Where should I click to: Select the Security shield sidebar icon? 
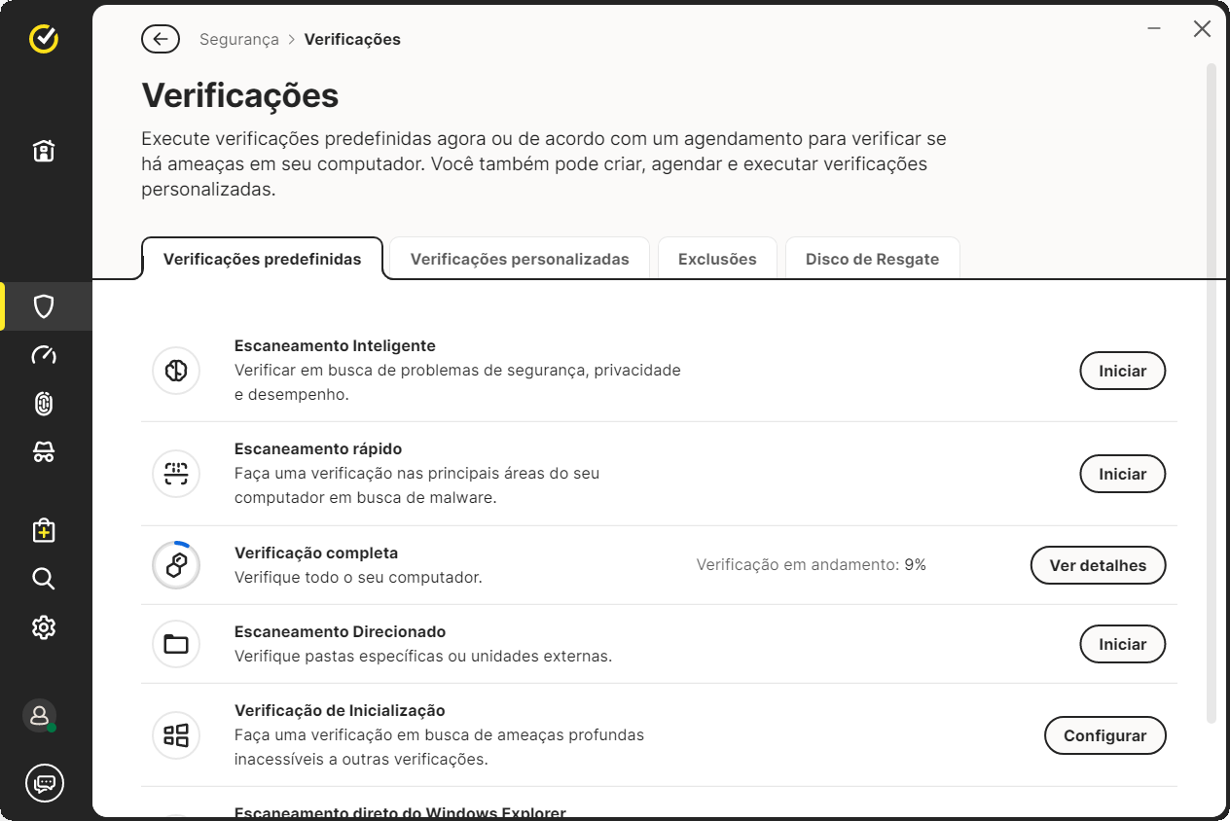click(x=44, y=306)
